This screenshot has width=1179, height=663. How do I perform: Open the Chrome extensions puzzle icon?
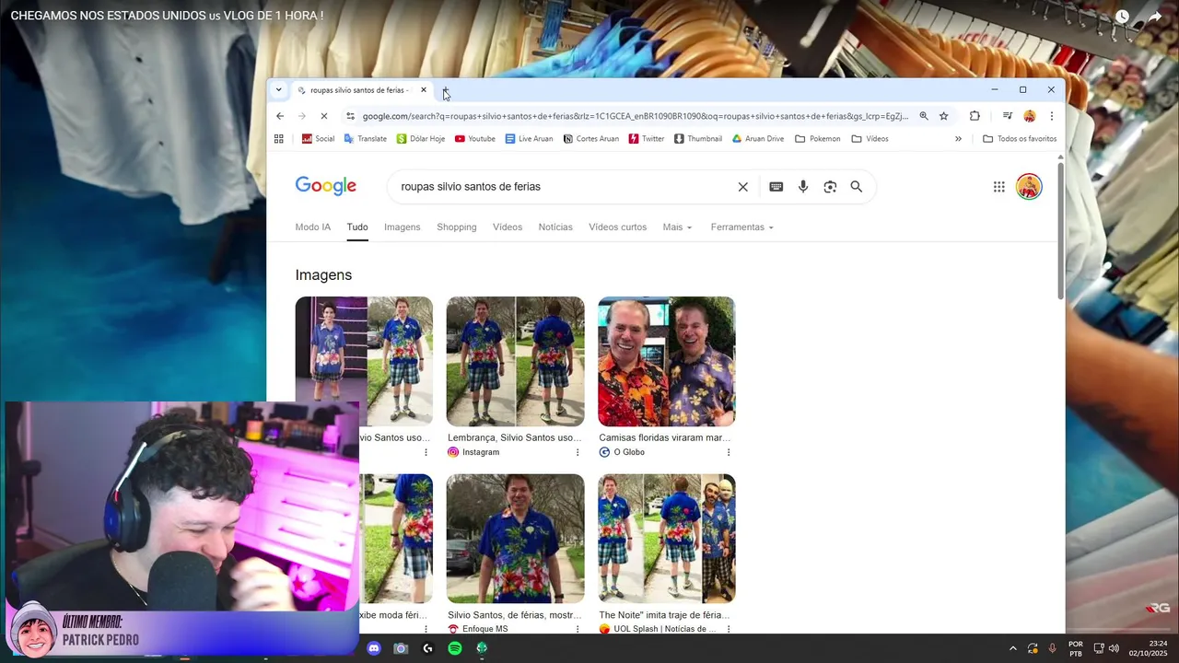tap(975, 116)
